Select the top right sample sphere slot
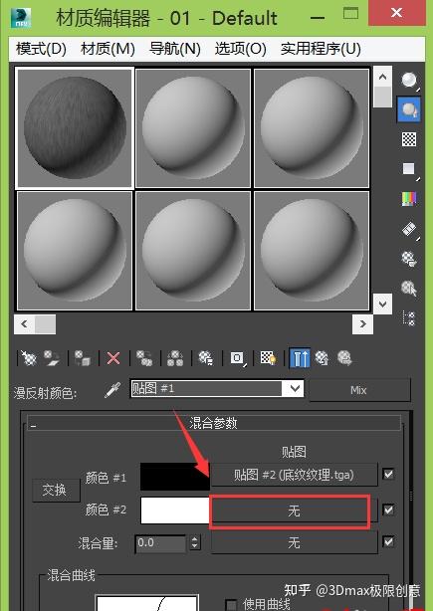433x611 pixels. [x=312, y=128]
